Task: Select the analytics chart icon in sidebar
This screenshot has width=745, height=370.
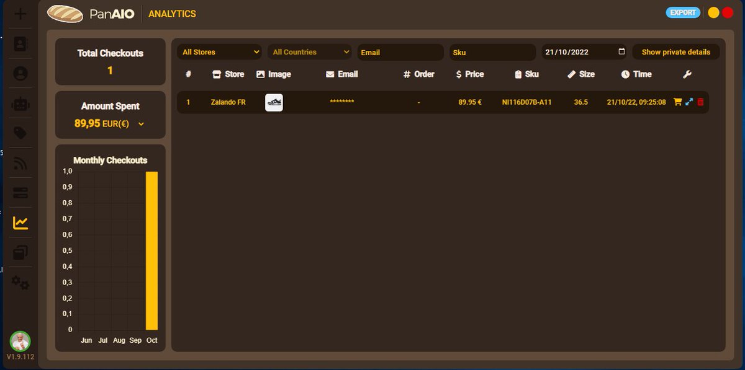Action: 20,222
